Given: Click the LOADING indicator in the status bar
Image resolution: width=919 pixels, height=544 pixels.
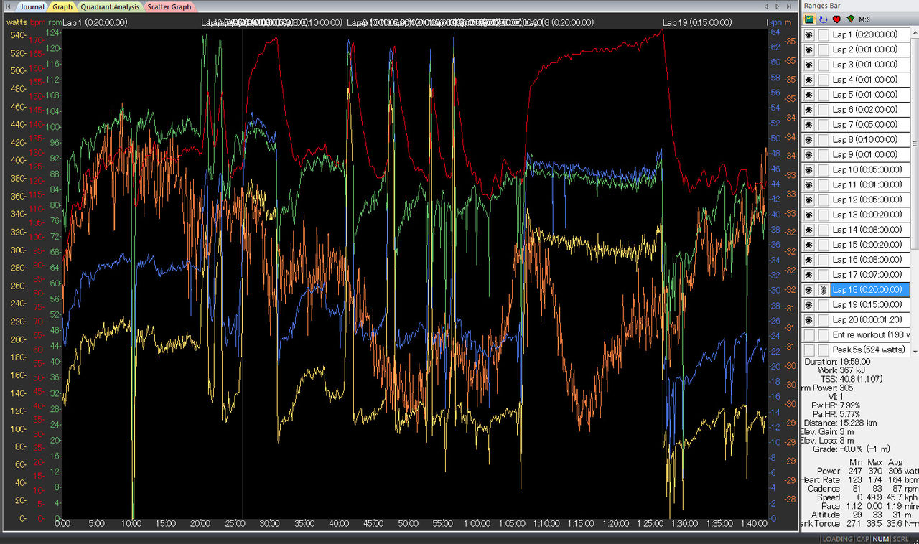Looking at the screenshot, I should pos(836,538).
